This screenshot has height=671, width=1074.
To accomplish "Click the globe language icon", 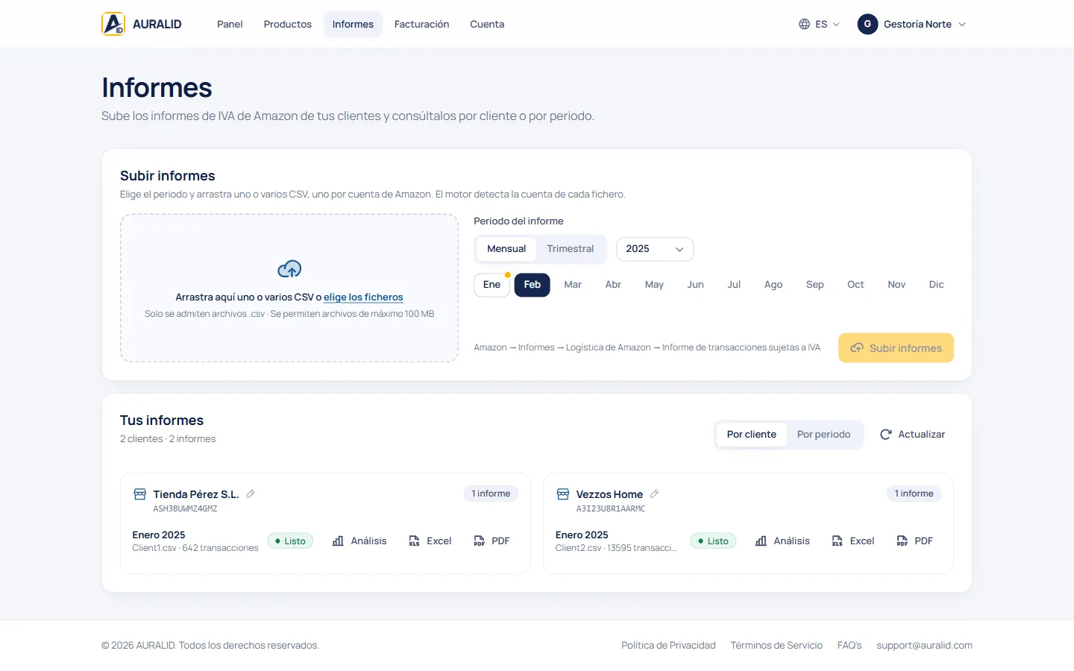I will click(x=804, y=24).
